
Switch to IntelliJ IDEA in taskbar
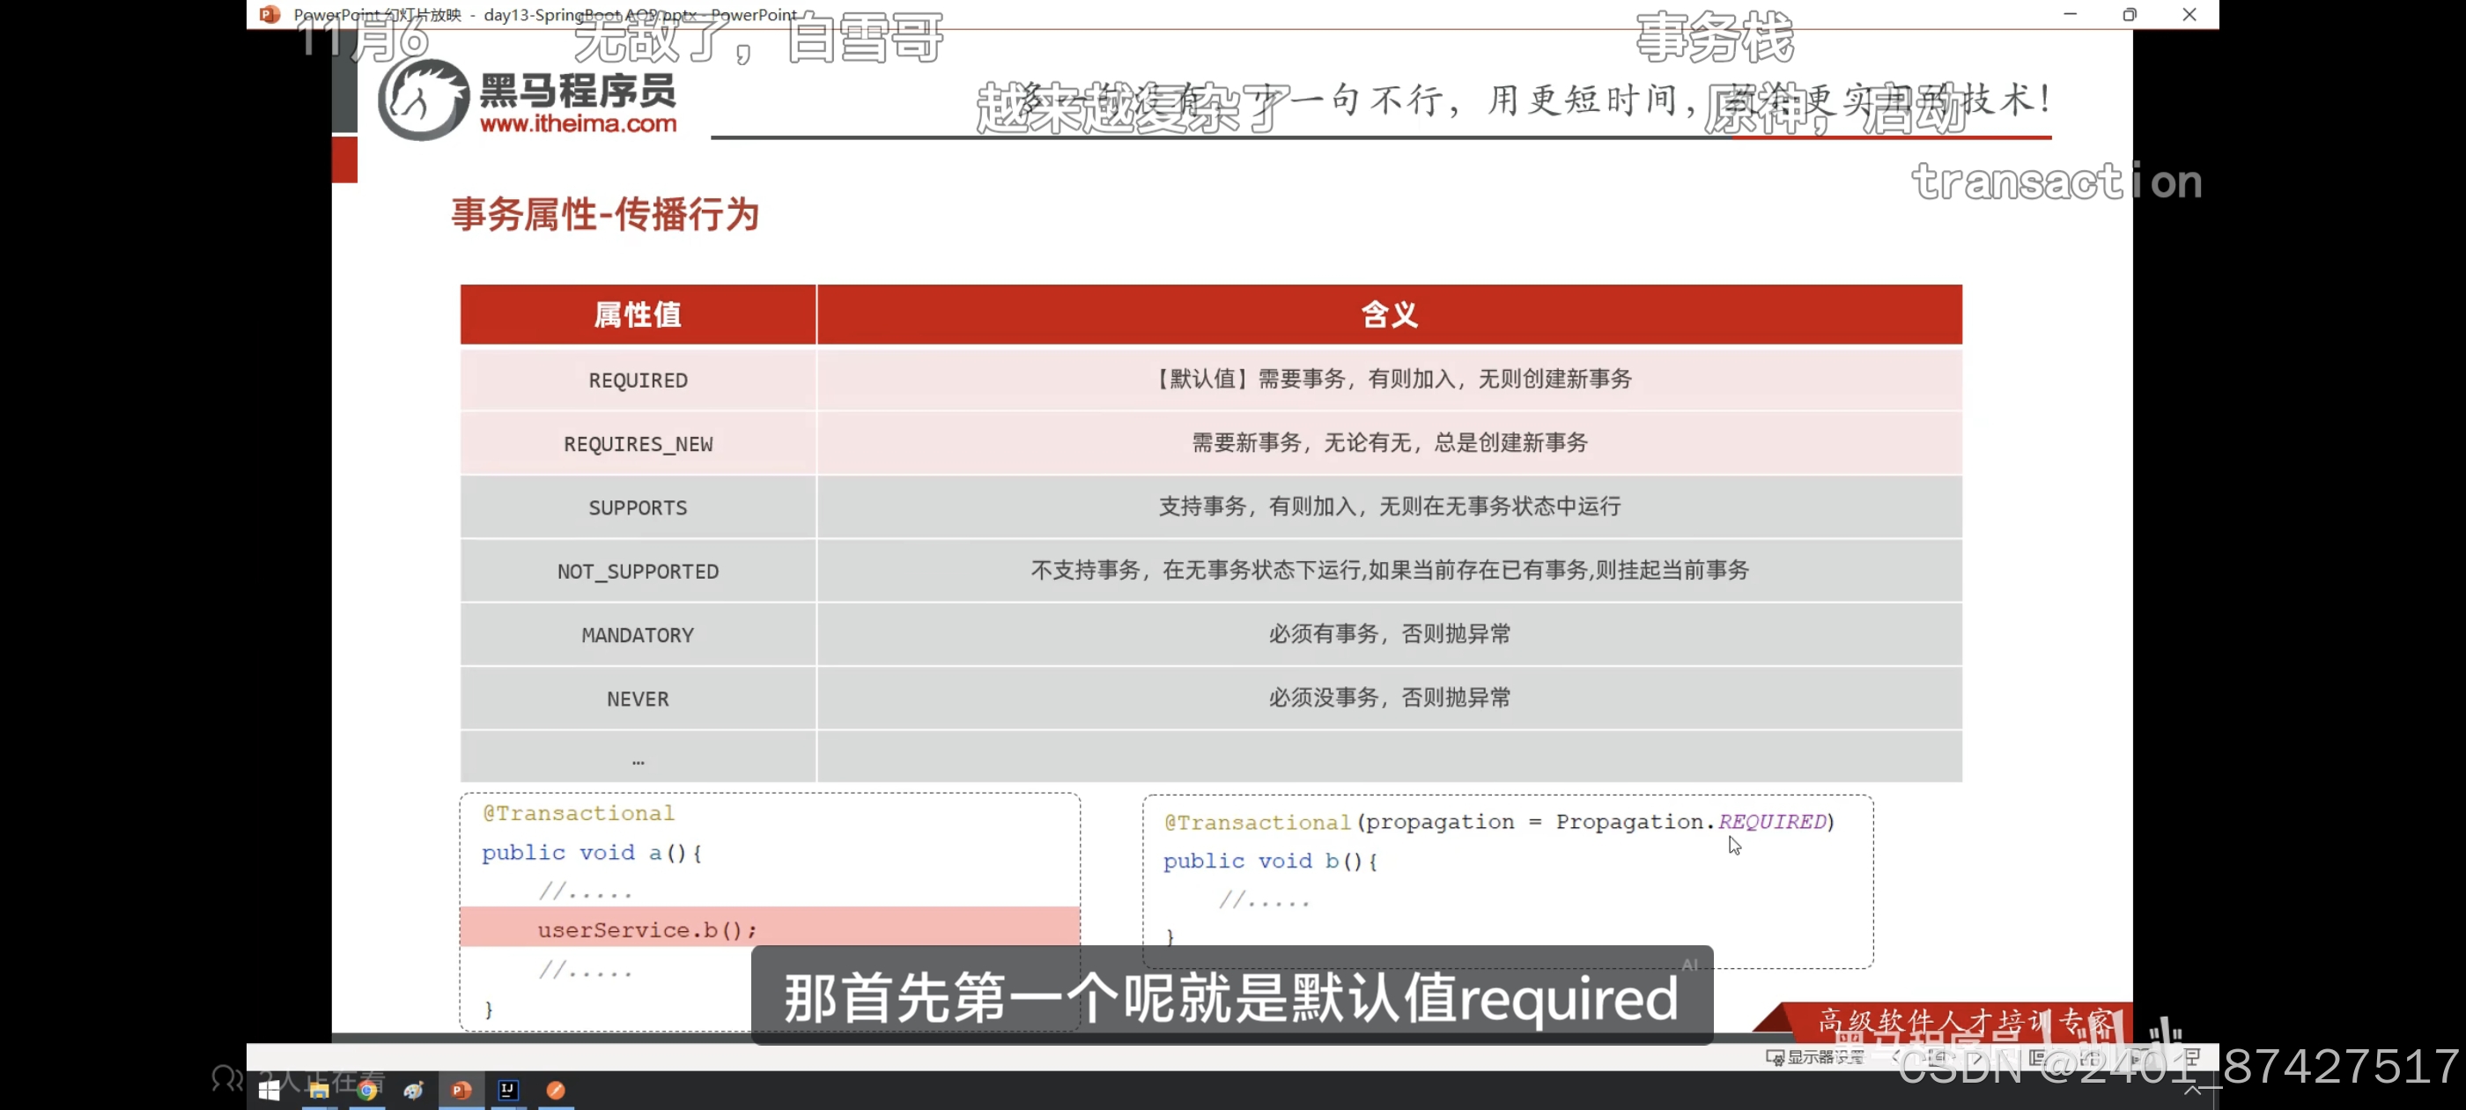coord(508,1090)
